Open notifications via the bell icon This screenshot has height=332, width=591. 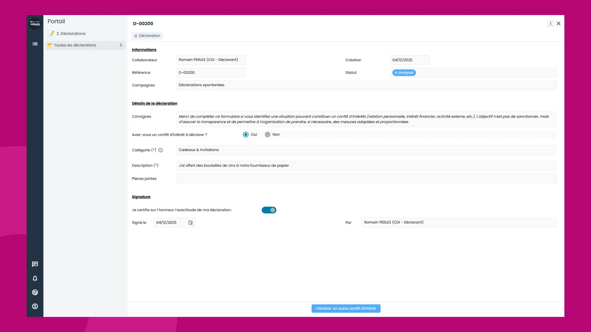(x=35, y=278)
